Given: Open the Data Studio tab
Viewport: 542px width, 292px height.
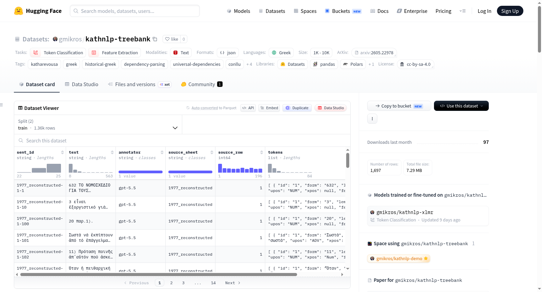Looking at the screenshot, I should (x=81, y=84).
